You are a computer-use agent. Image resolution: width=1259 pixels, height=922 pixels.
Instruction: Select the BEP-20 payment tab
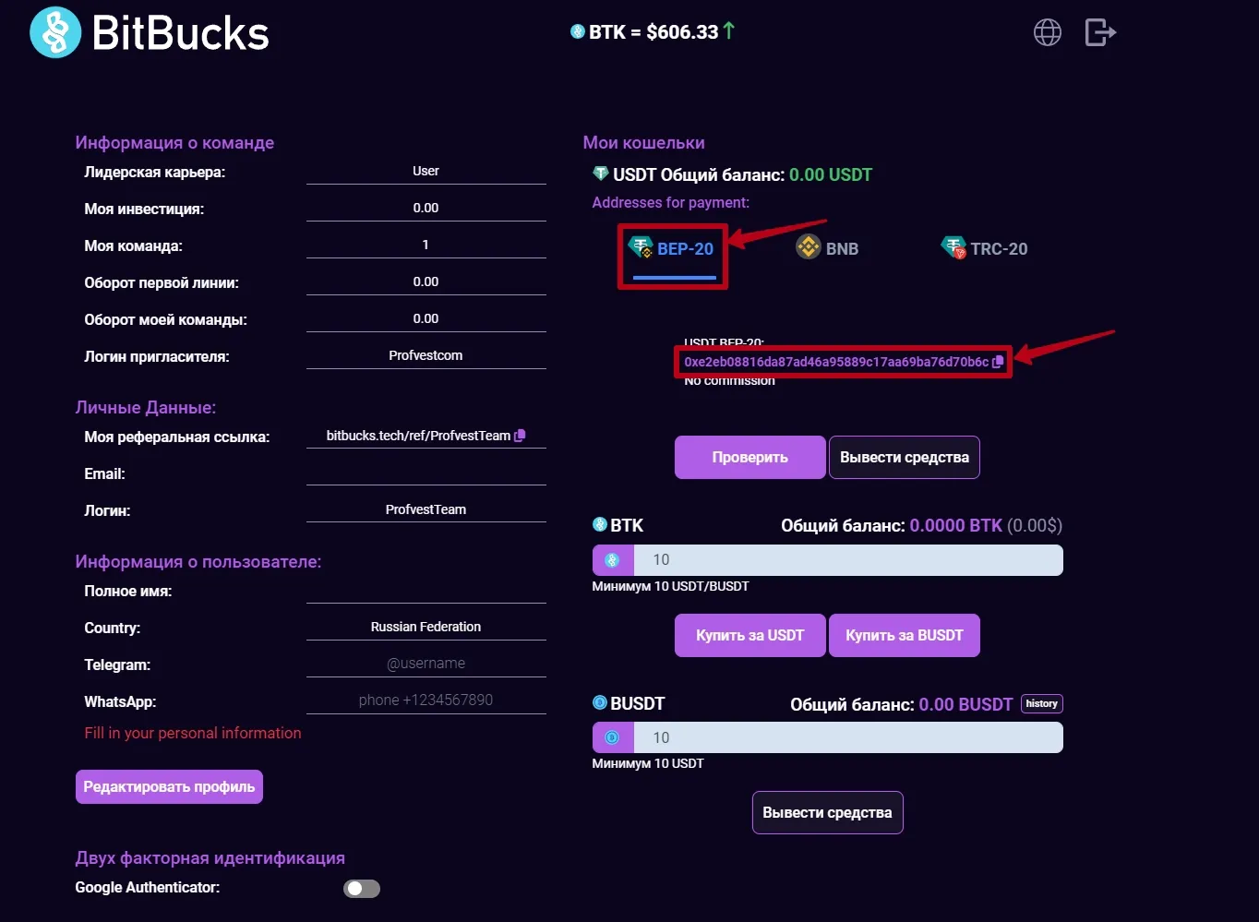tap(672, 249)
